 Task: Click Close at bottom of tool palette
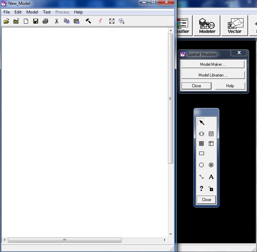pyautogui.click(x=206, y=200)
